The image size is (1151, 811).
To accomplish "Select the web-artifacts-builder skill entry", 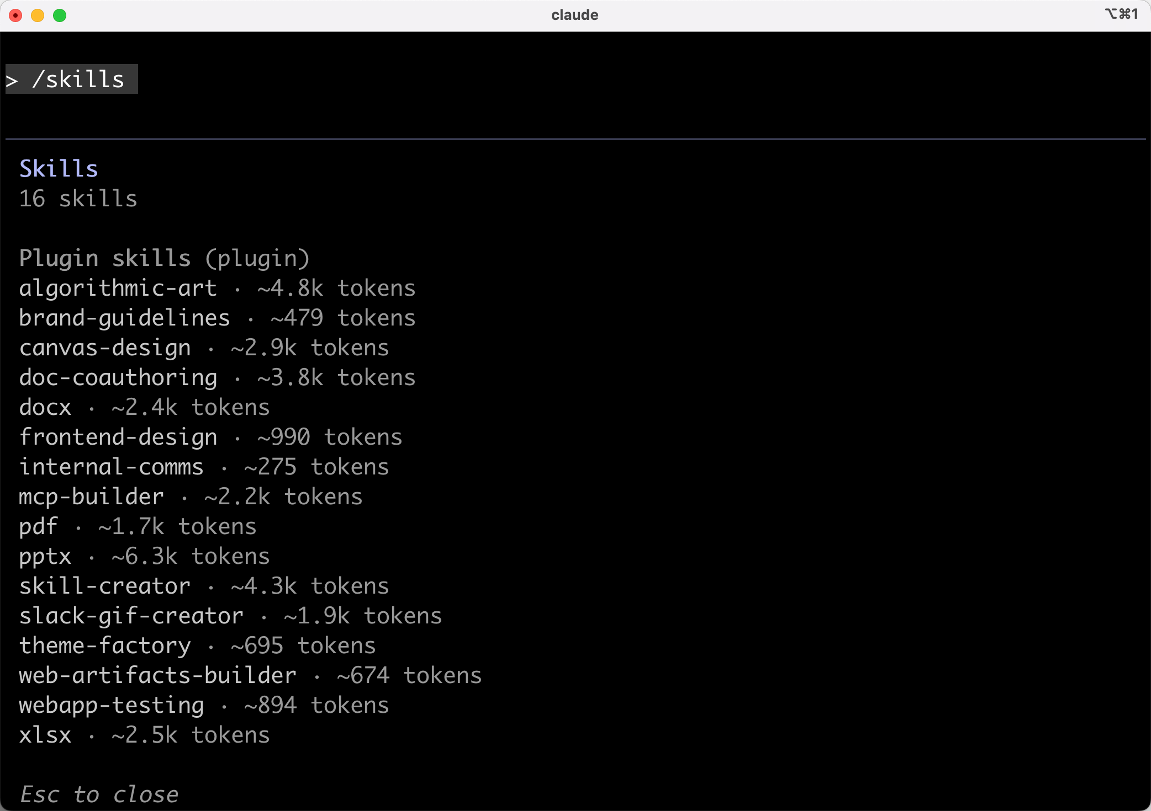I will point(158,676).
